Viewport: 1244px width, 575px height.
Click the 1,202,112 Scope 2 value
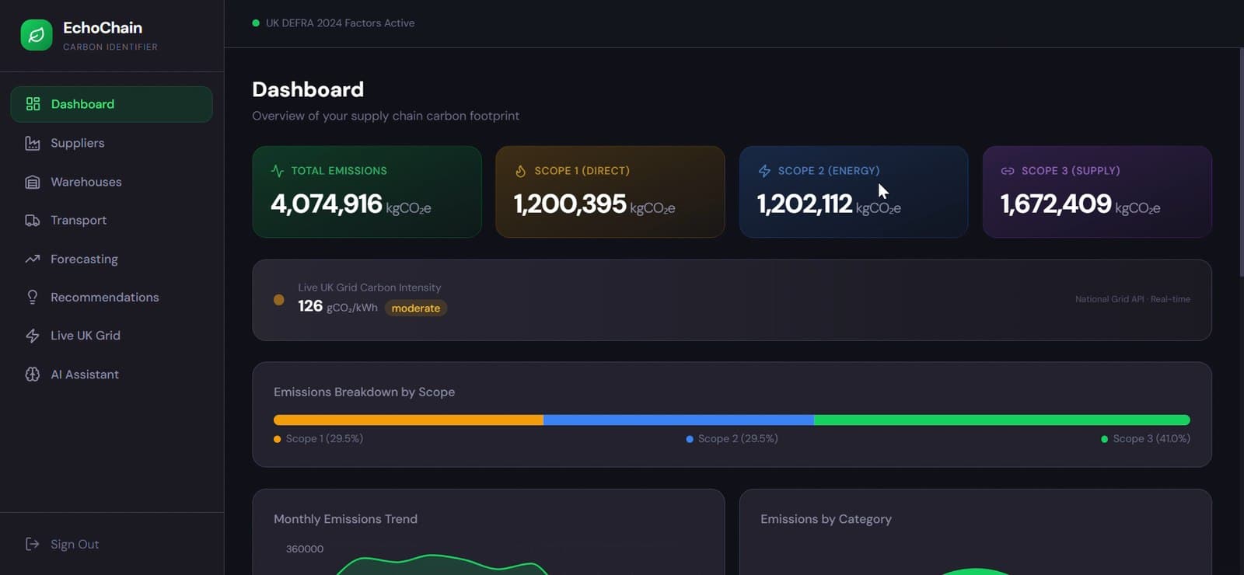click(x=805, y=204)
